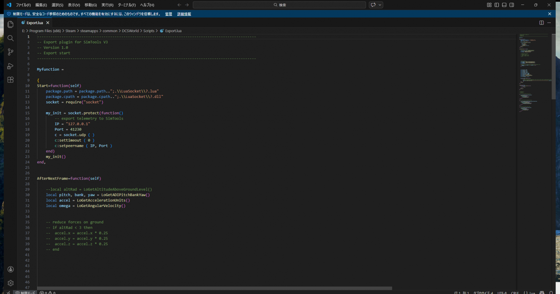Click the 管理 link in the restricted mode banner

169,14
